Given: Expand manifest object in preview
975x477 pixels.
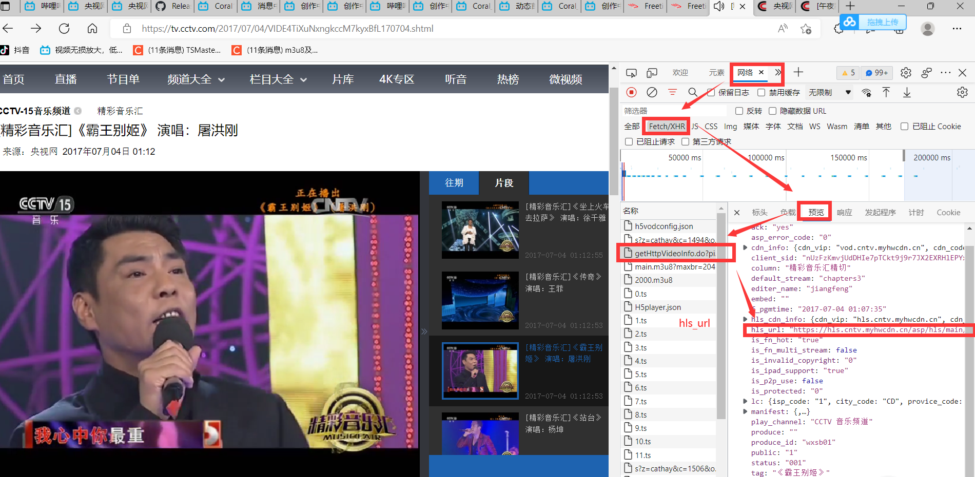Looking at the screenshot, I should (x=745, y=411).
